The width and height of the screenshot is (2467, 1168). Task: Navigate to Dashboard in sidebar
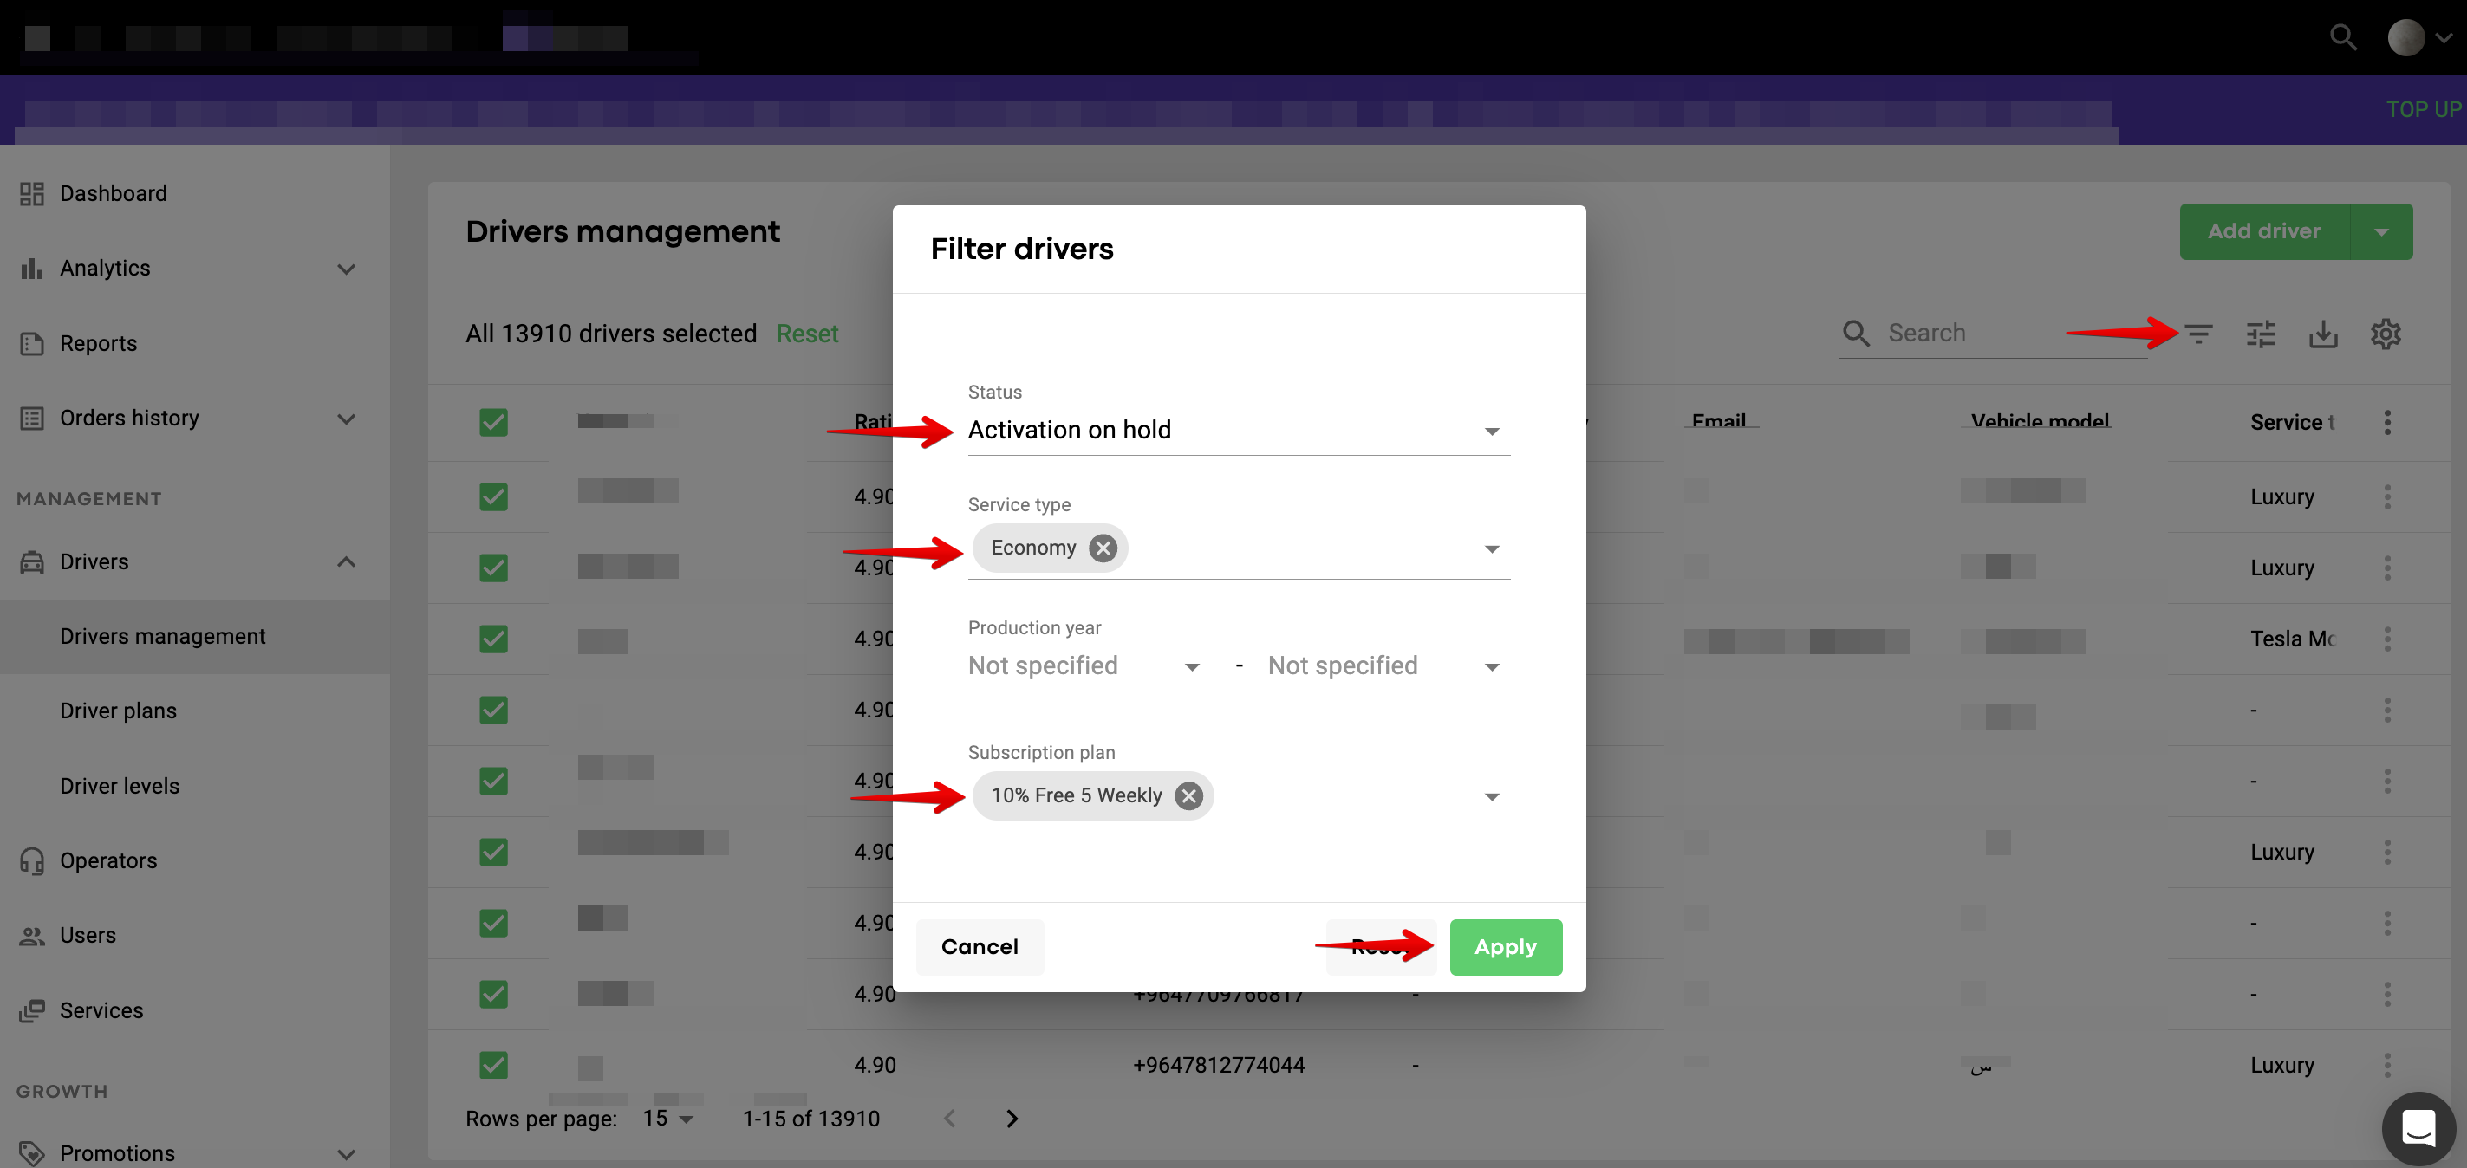(x=113, y=193)
